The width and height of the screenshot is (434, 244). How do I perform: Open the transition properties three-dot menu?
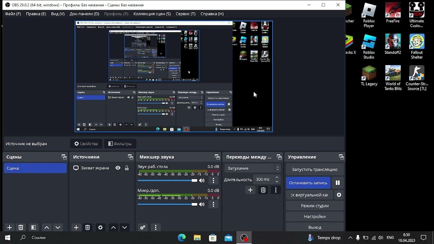pos(276,190)
